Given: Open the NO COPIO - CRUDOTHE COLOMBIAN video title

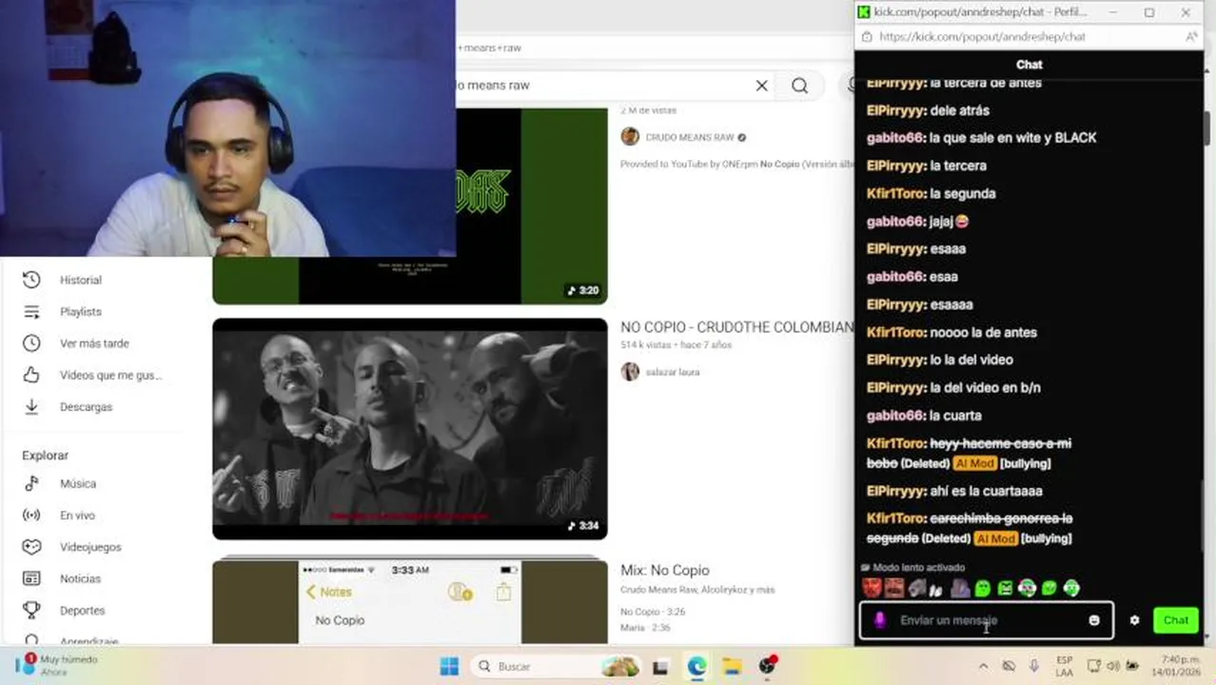Looking at the screenshot, I should tap(737, 327).
